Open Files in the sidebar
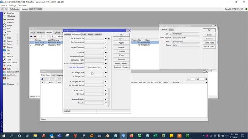 pos(9,50)
